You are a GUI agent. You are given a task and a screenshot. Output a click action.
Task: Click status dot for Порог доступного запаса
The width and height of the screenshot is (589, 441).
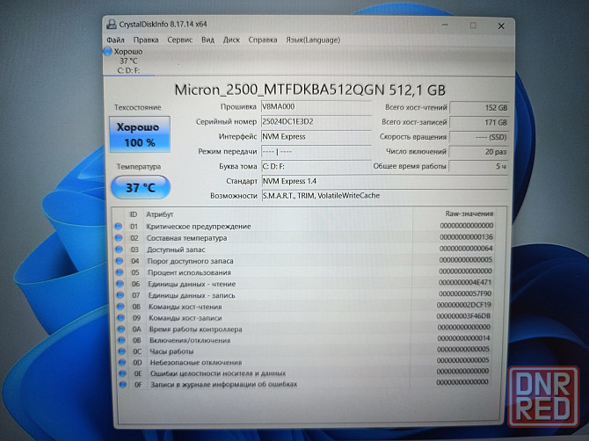[120, 261]
